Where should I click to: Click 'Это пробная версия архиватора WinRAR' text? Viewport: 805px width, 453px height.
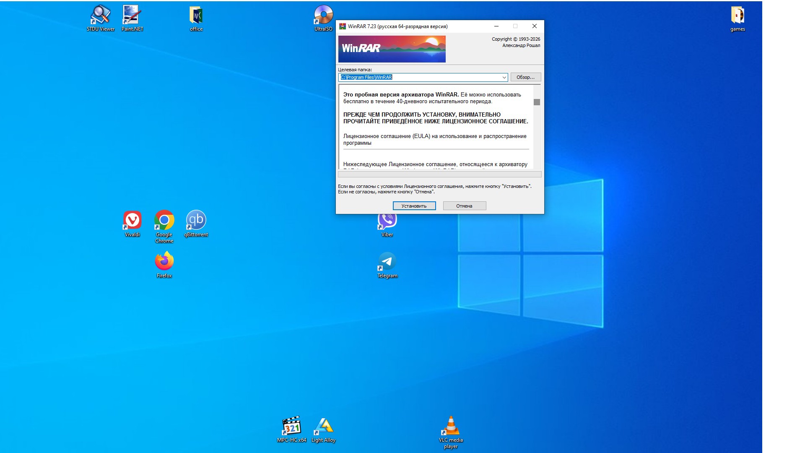[401, 95]
